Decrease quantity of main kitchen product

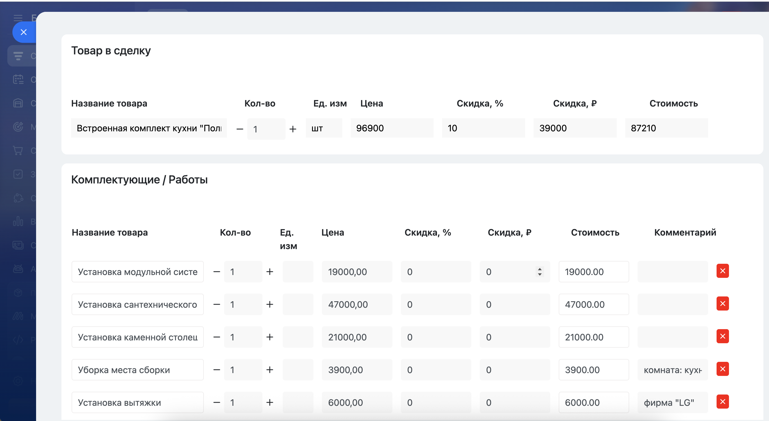coord(240,129)
